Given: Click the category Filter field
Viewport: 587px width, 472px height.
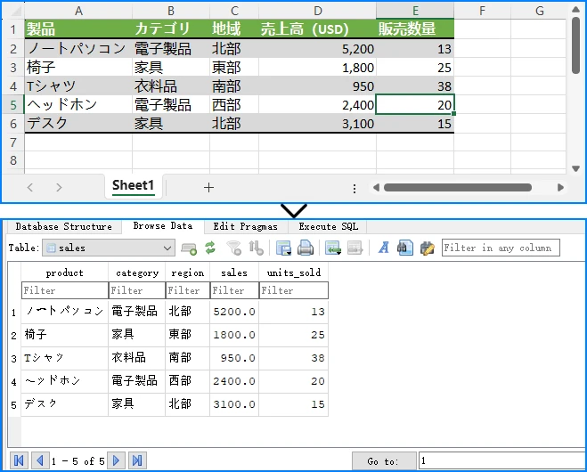Looking at the screenshot, I should 137,290.
